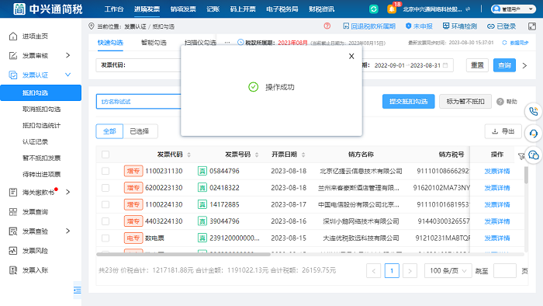Screen dimensions: 543x306
Task: Open 码上开票 top menu
Action: click(243, 9)
